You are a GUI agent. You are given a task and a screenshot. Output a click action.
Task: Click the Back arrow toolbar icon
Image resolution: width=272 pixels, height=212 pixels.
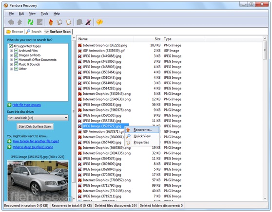tap(11, 22)
